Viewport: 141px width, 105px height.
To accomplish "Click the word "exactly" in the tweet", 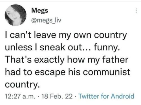I will point(49,60).
